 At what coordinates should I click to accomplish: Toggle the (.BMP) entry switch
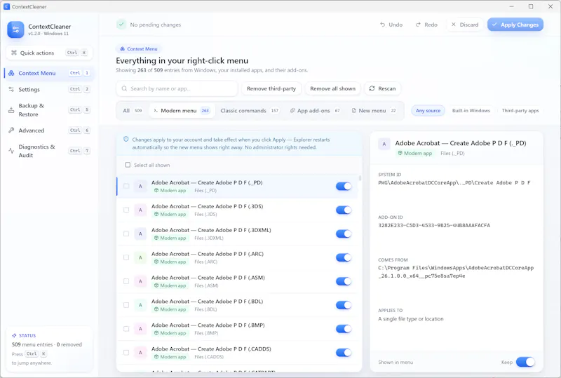tap(344, 329)
